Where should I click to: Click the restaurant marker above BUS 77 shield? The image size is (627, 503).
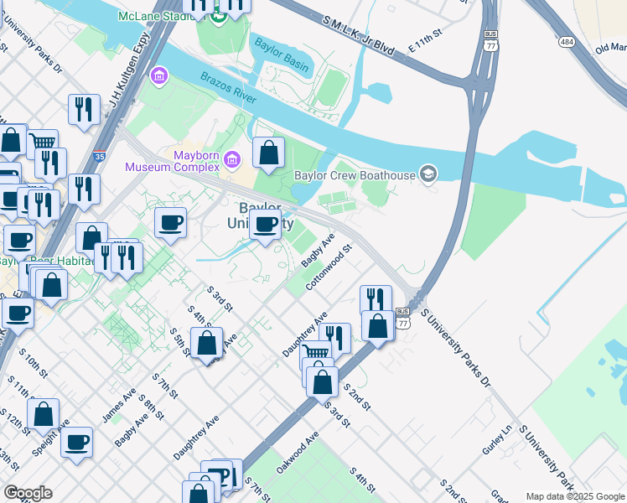click(376, 299)
